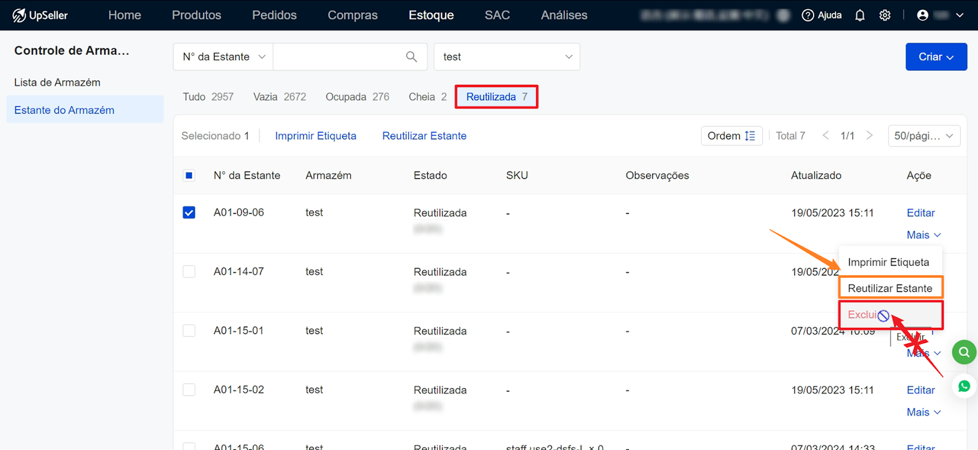
Task: Click the UpSeller logo
Action: (40, 15)
